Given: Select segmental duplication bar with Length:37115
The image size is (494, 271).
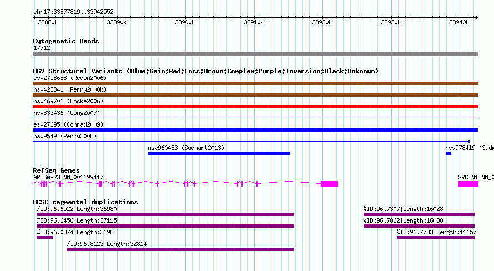Looking at the screenshot, I should click(x=165, y=226).
